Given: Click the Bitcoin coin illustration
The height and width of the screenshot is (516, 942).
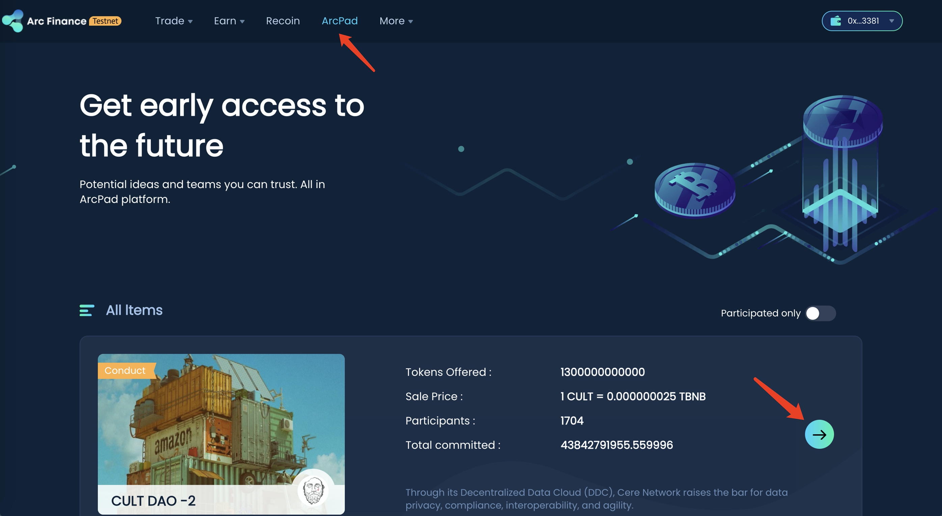Looking at the screenshot, I should (694, 189).
